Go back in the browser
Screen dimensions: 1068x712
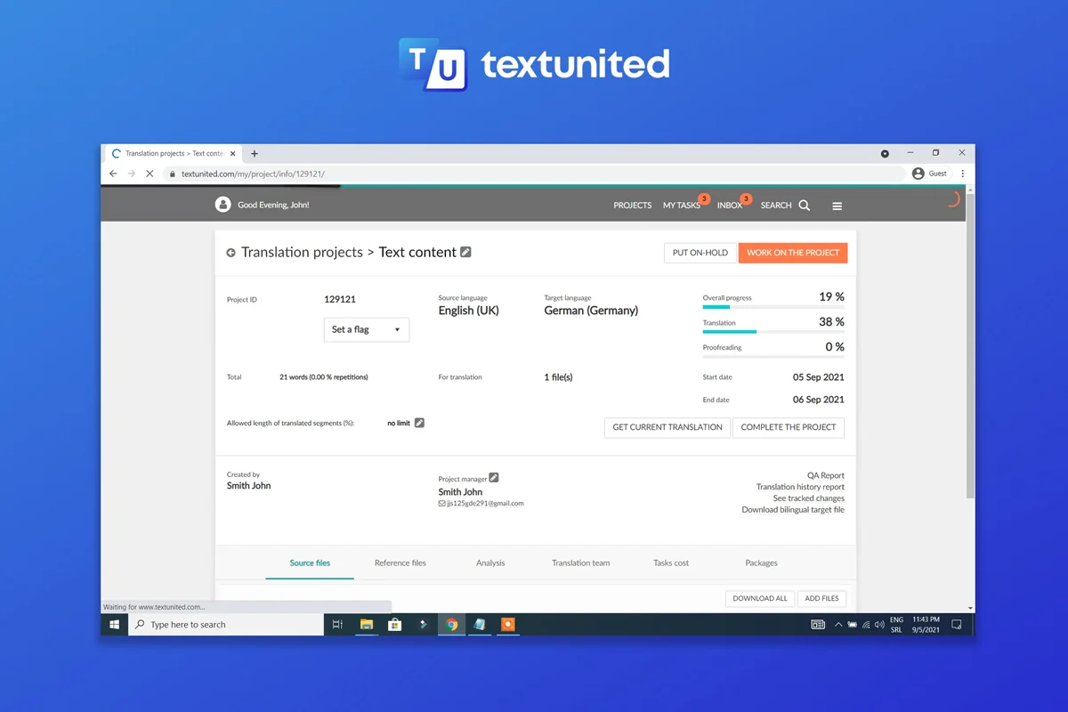(x=113, y=174)
